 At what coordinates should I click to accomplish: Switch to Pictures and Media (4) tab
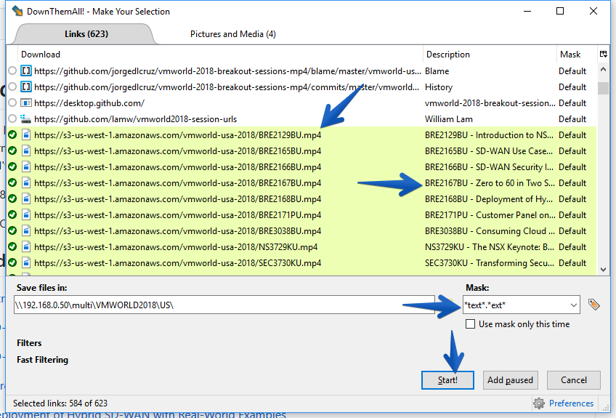pyautogui.click(x=233, y=34)
